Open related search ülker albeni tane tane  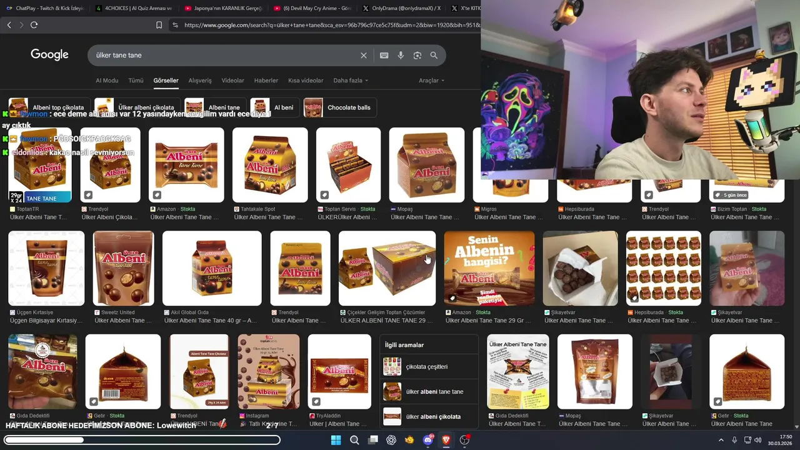click(429, 392)
